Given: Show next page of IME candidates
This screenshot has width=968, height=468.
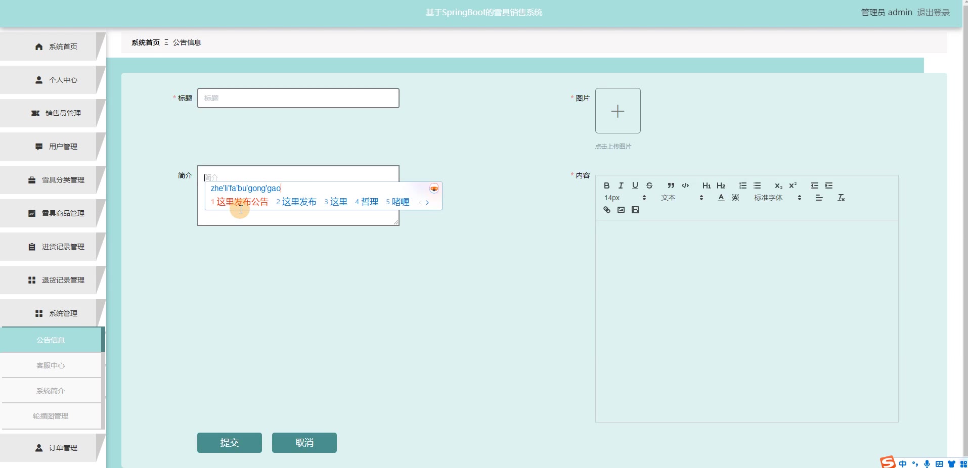Looking at the screenshot, I should [427, 202].
